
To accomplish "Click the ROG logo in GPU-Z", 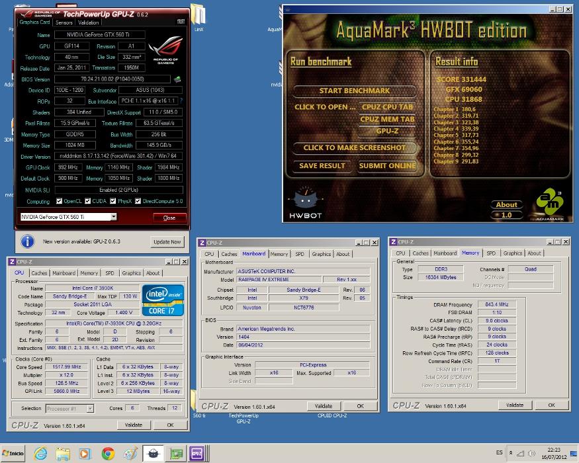I will [165, 50].
